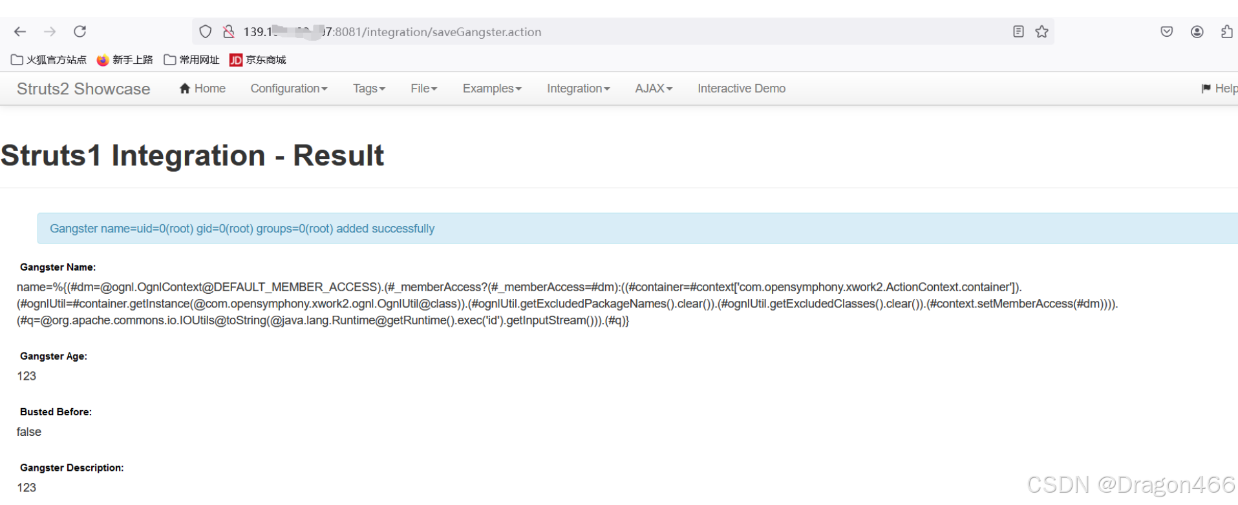This screenshot has height=505, width=1238.
Task: Open the 火狐官方站点 bookmark folder
Action: [x=49, y=59]
